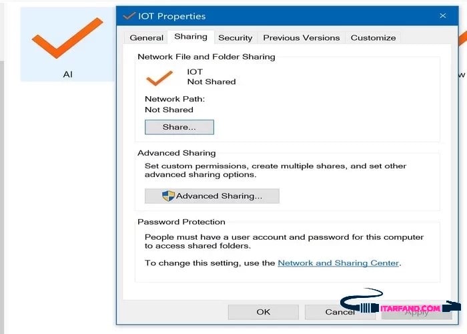
Task: Close the IOT Properties window
Action: [443, 15]
